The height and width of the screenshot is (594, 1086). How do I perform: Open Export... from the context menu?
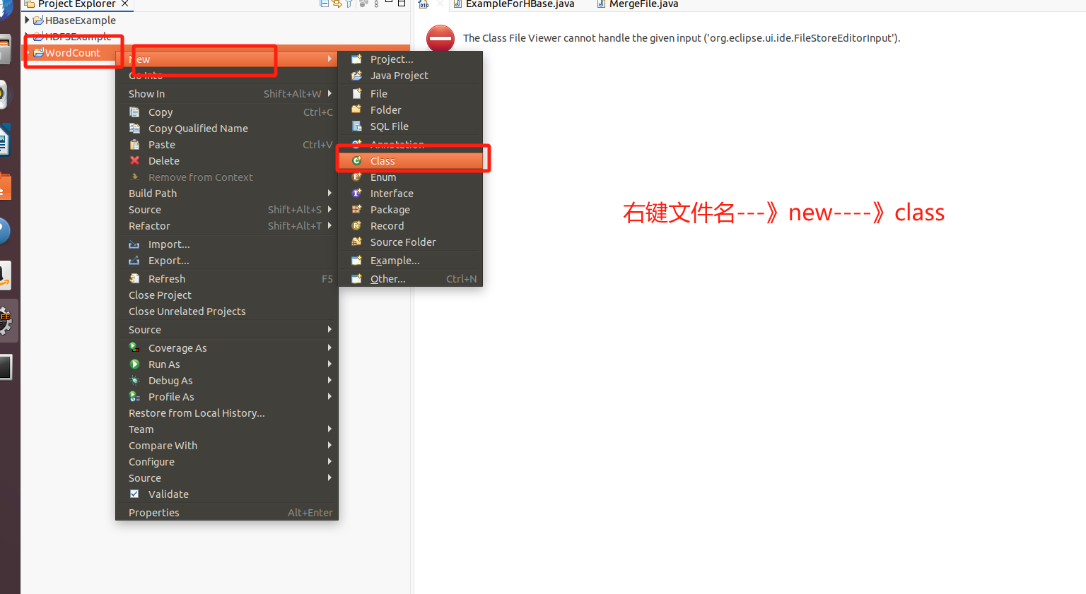pyautogui.click(x=227, y=261)
